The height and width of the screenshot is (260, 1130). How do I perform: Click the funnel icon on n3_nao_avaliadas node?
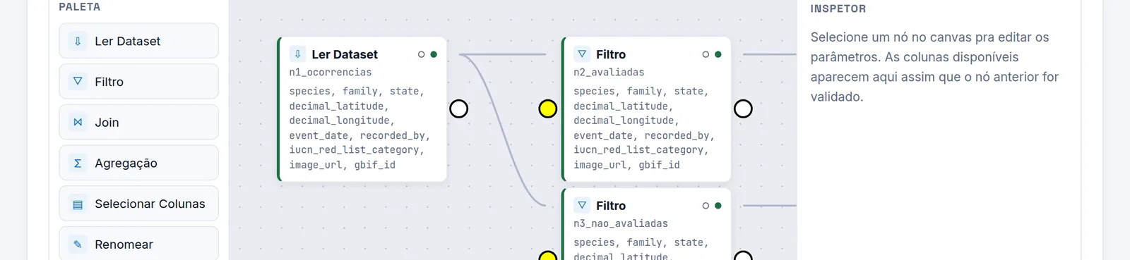(x=582, y=206)
